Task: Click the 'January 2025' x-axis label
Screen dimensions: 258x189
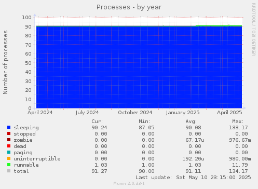Action: 183,113
